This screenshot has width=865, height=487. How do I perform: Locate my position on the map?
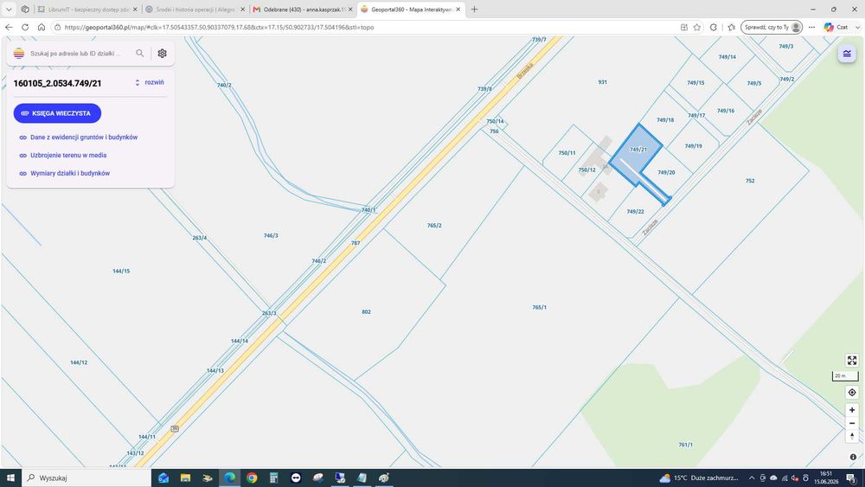852,393
